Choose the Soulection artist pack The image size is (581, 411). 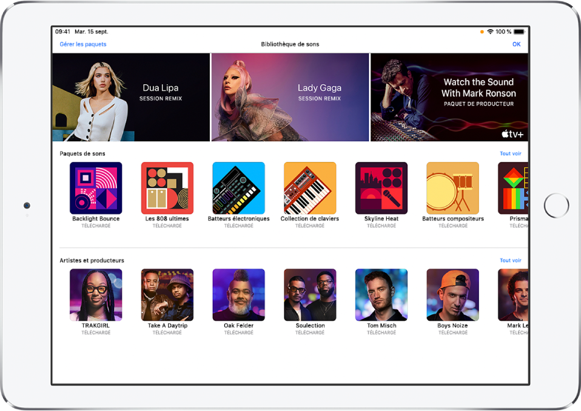310,295
